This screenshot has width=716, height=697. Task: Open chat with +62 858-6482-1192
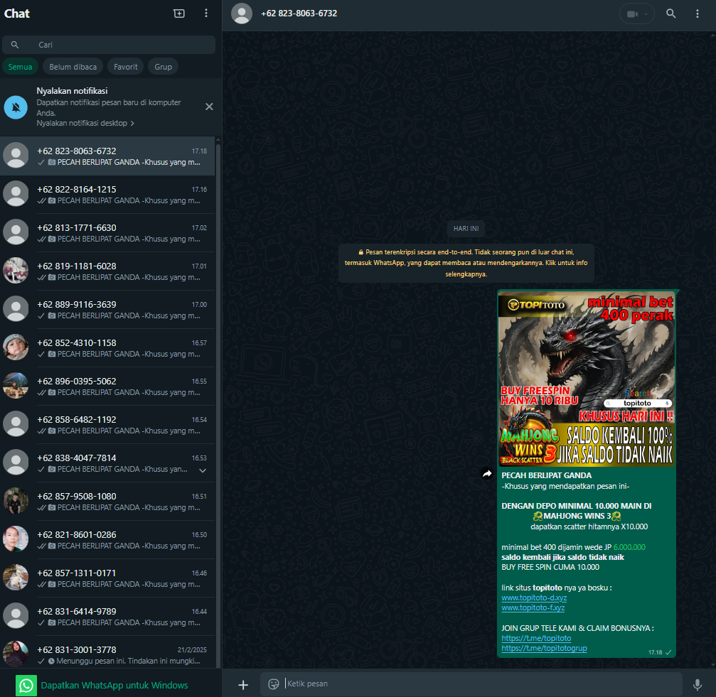[x=108, y=424]
